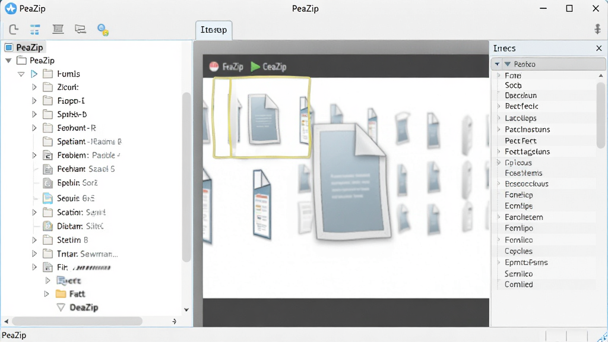Image resolution: width=608 pixels, height=342 pixels.
Task: Click the yellow Fatt folder icon
Action: coord(61,294)
